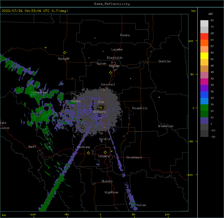Click the Base_Reflectivity title
The image size is (224, 218).
[112, 4]
